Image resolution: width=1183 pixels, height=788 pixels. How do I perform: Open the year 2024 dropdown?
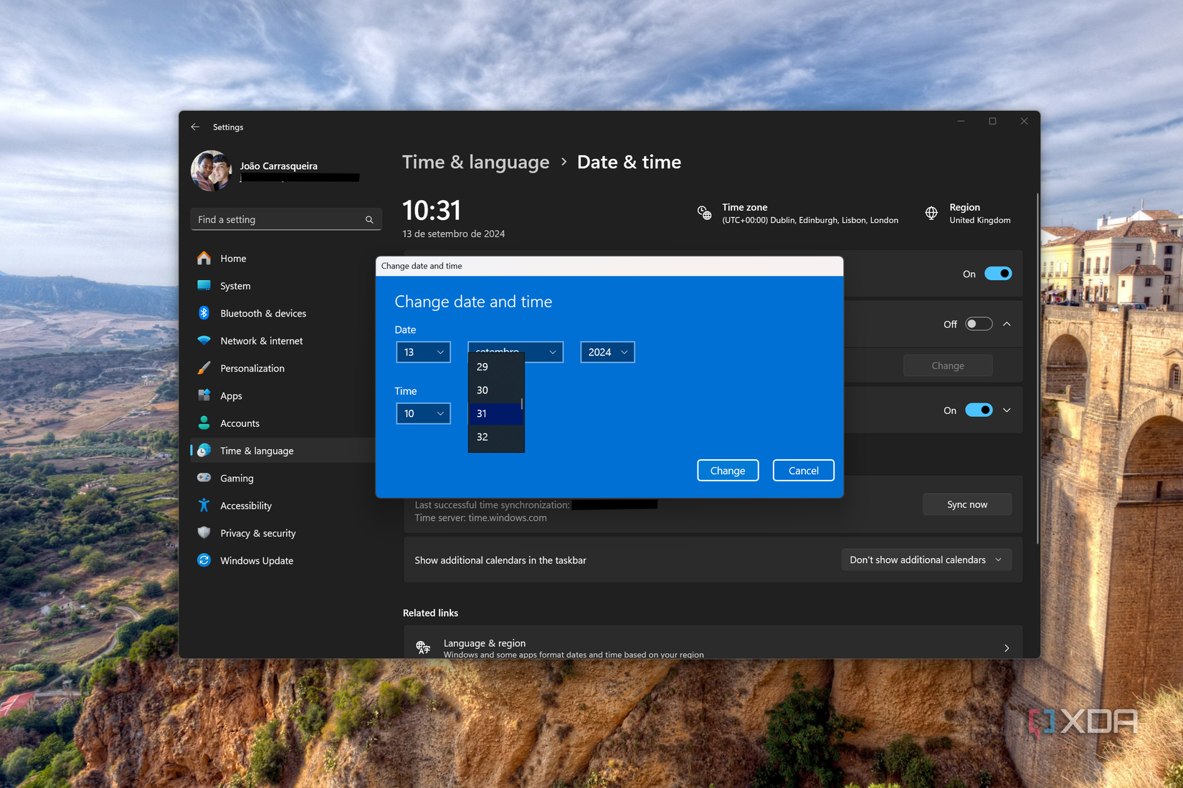[607, 352]
